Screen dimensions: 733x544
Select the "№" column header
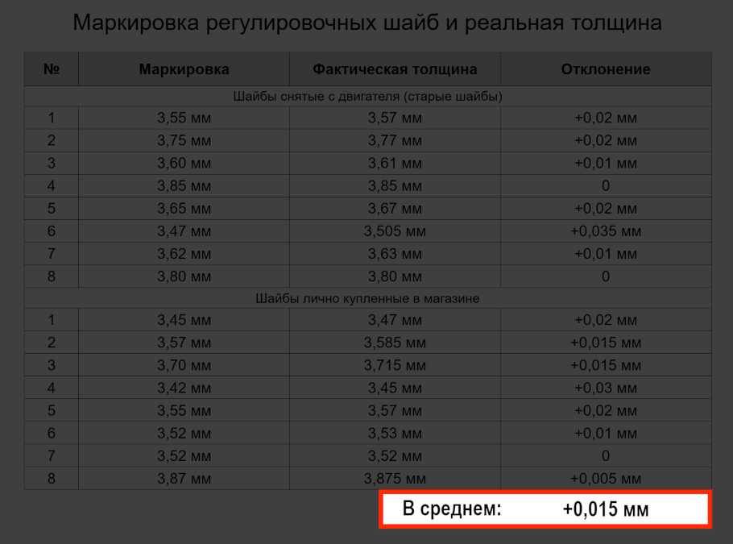pyautogui.click(x=52, y=69)
